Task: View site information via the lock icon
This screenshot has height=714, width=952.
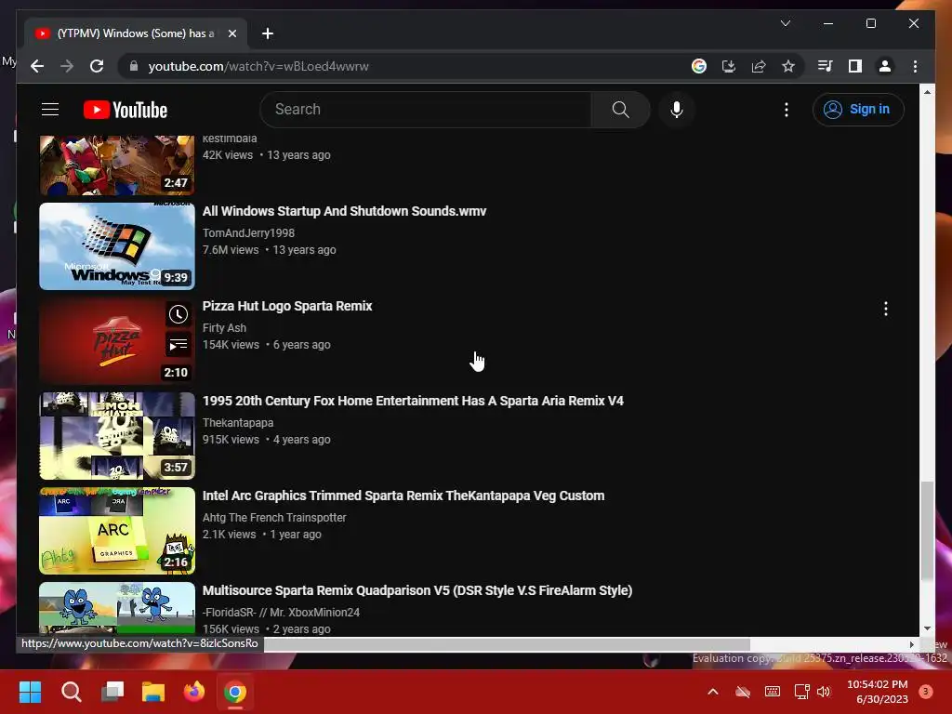Action: pos(133,66)
